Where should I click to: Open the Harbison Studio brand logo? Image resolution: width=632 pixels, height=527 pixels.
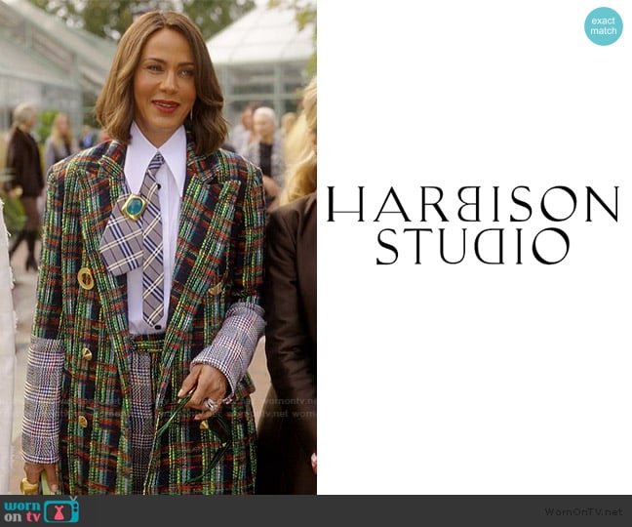[x=472, y=224]
